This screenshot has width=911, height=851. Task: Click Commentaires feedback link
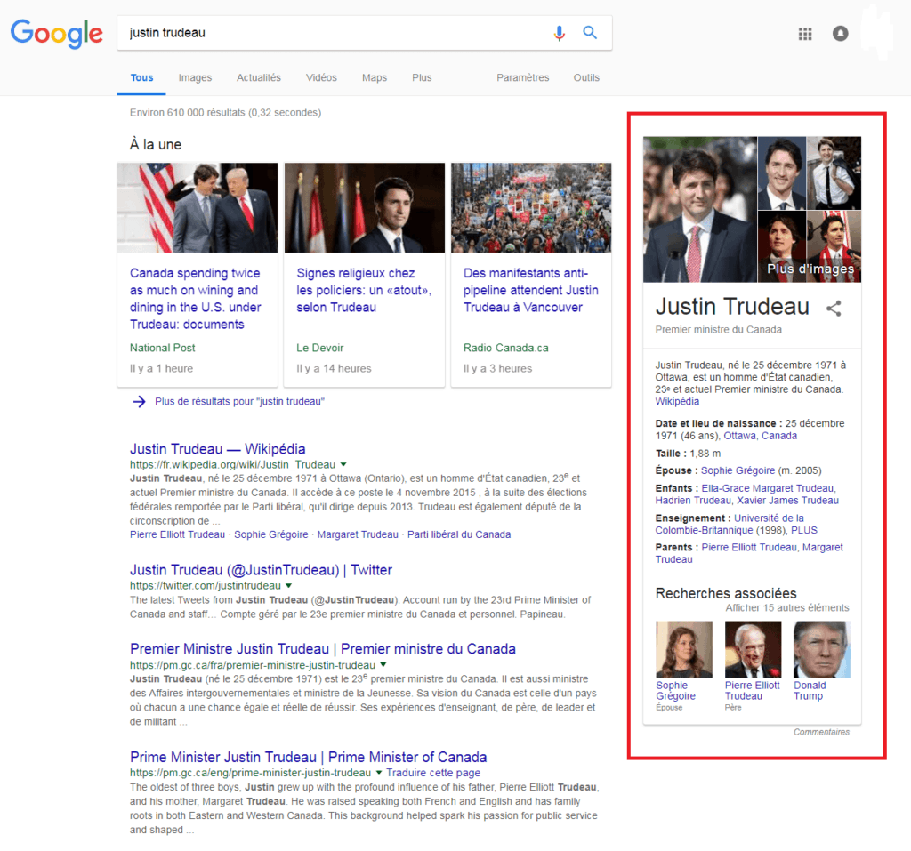[821, 732]
